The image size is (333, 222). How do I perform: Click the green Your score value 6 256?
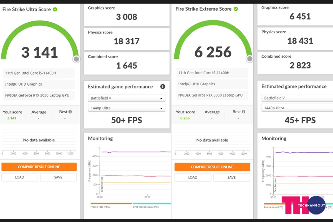click(x=185, y=118)
